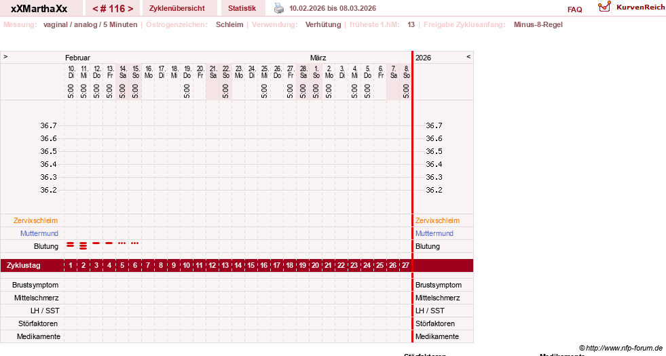
Task: Open the Statistik tab
Action: pos(242,8)
